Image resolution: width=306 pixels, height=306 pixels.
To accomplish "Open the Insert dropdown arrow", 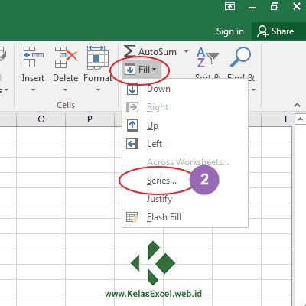I will 33,90.
